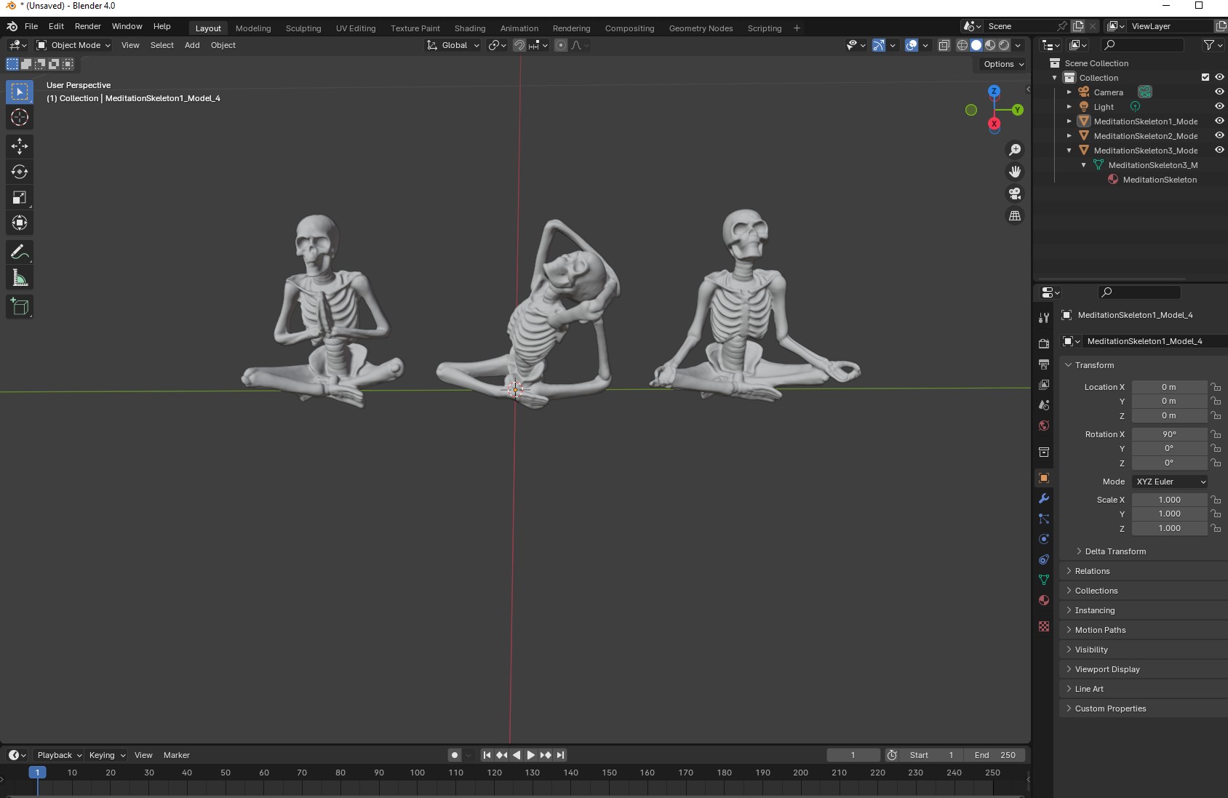
Task: Open the Tool properties tab
Action: pyautogui.click(x=1044, y=318)
